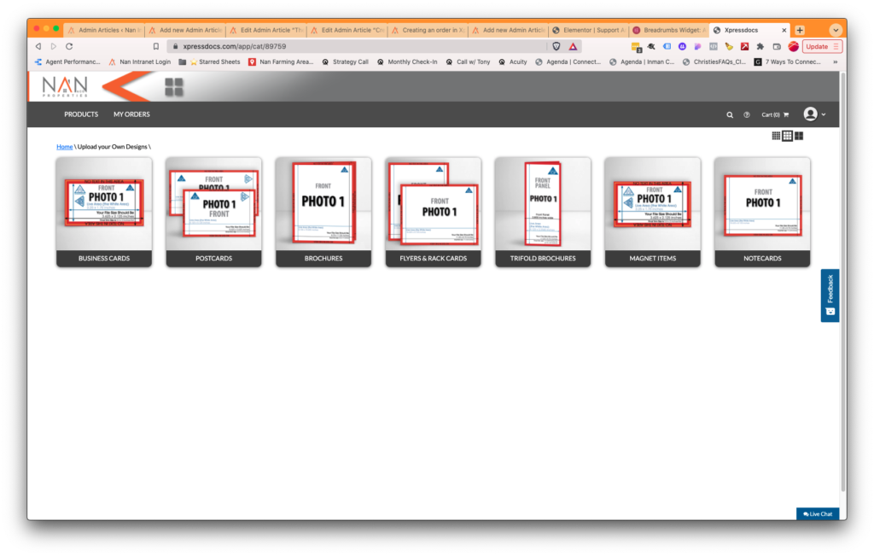The image size is (874, 556).
Task: Open the Cart (0) link
Action: [x=775, y=115]
